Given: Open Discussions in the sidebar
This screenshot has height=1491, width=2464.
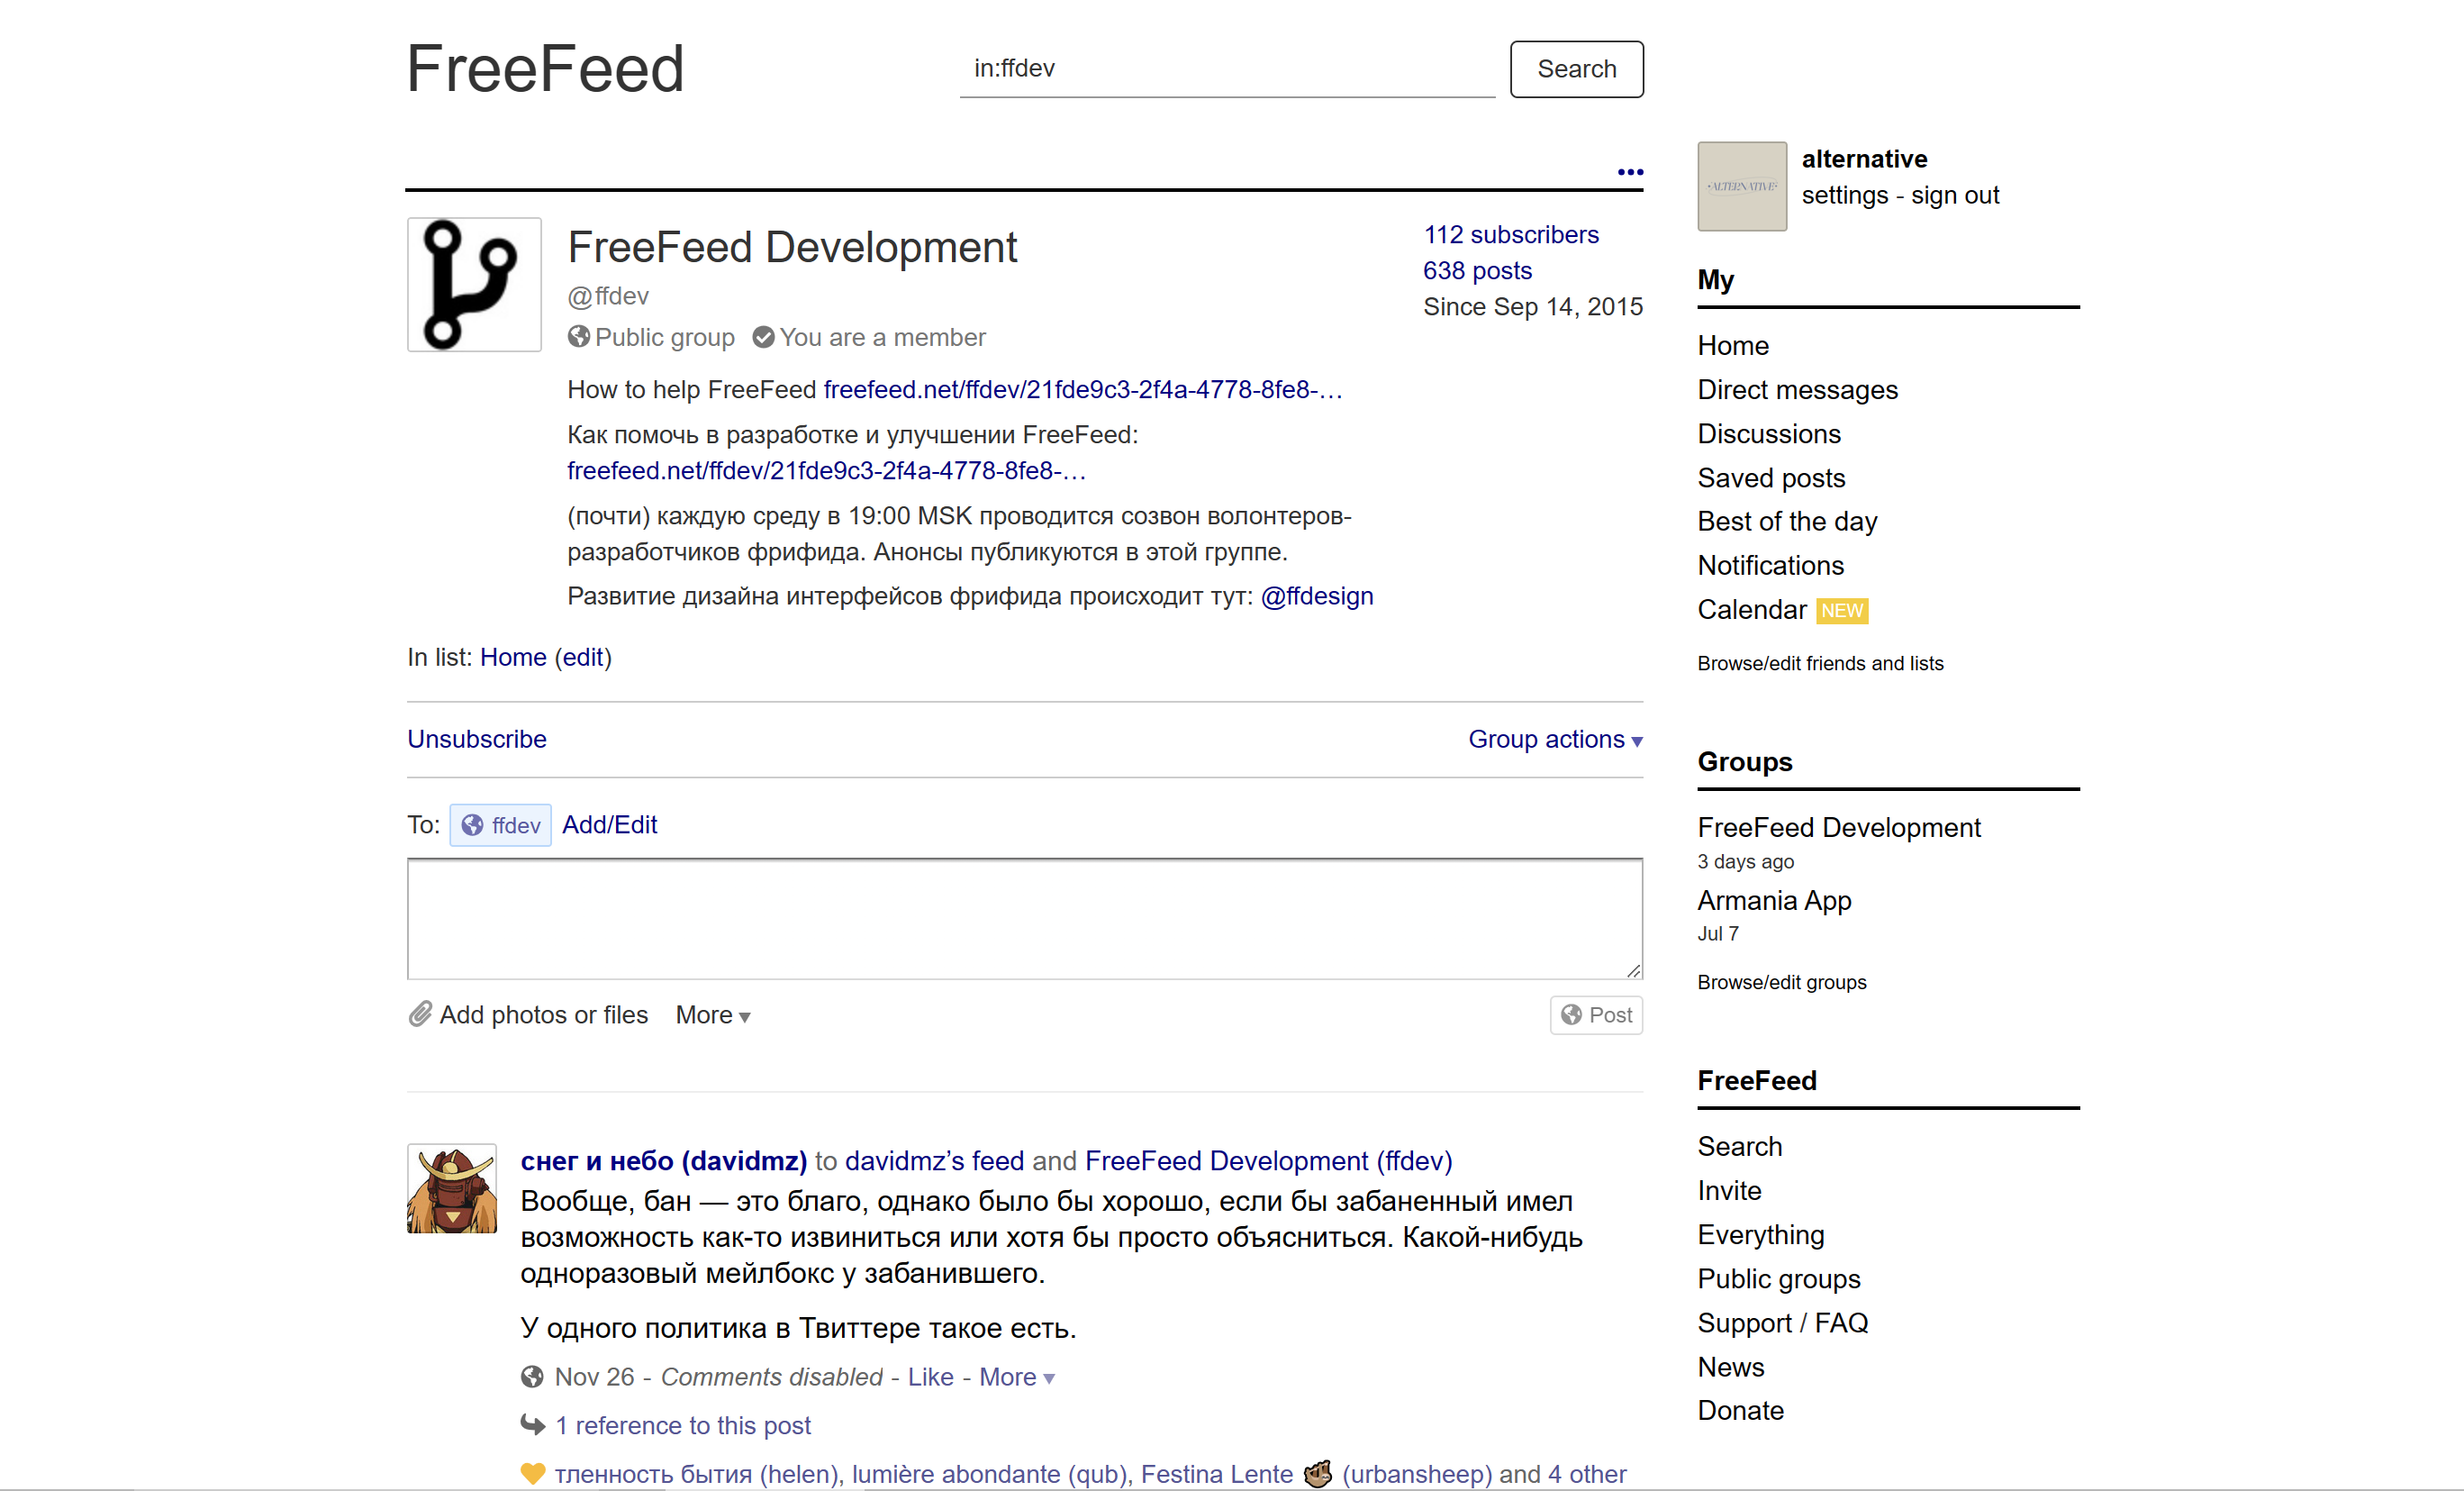Looking at the screenshot, I should point(1768,434).
